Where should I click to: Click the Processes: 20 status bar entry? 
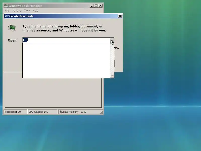[x=15, y=112]
